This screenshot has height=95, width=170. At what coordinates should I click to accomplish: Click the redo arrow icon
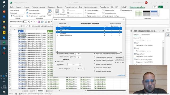click(x=34, y=22)
